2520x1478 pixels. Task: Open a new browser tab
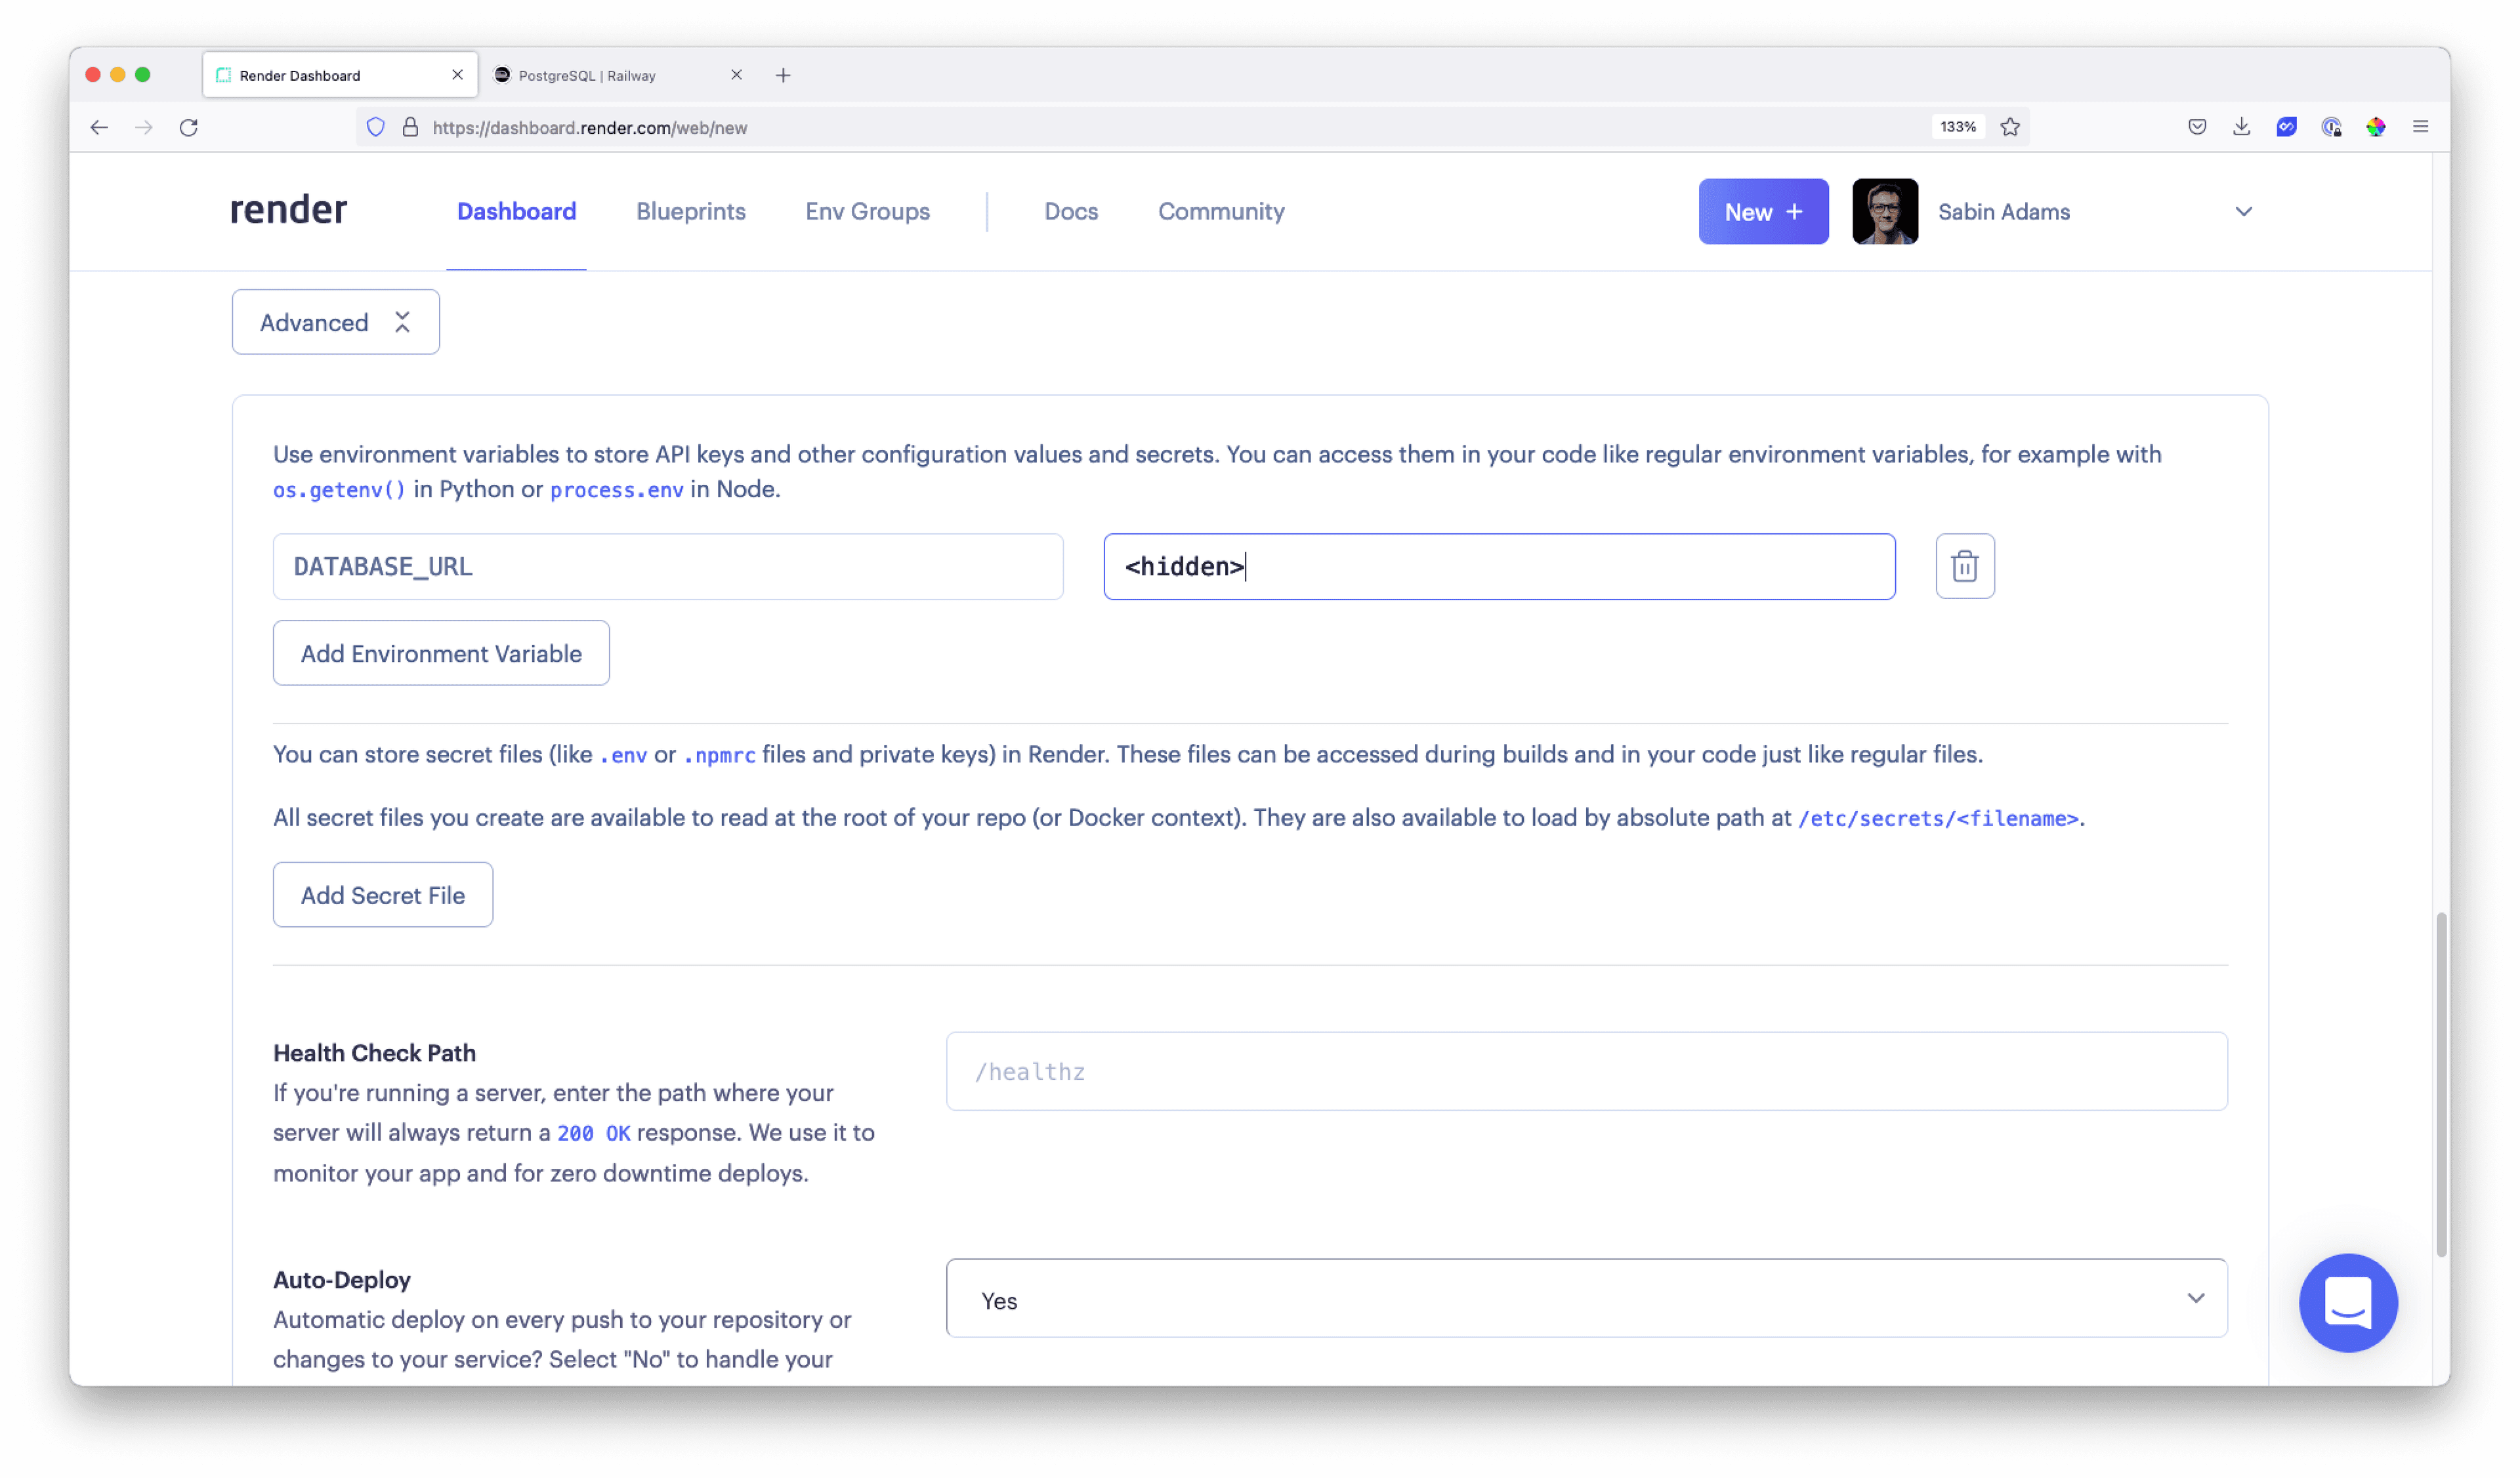point(783,76)
